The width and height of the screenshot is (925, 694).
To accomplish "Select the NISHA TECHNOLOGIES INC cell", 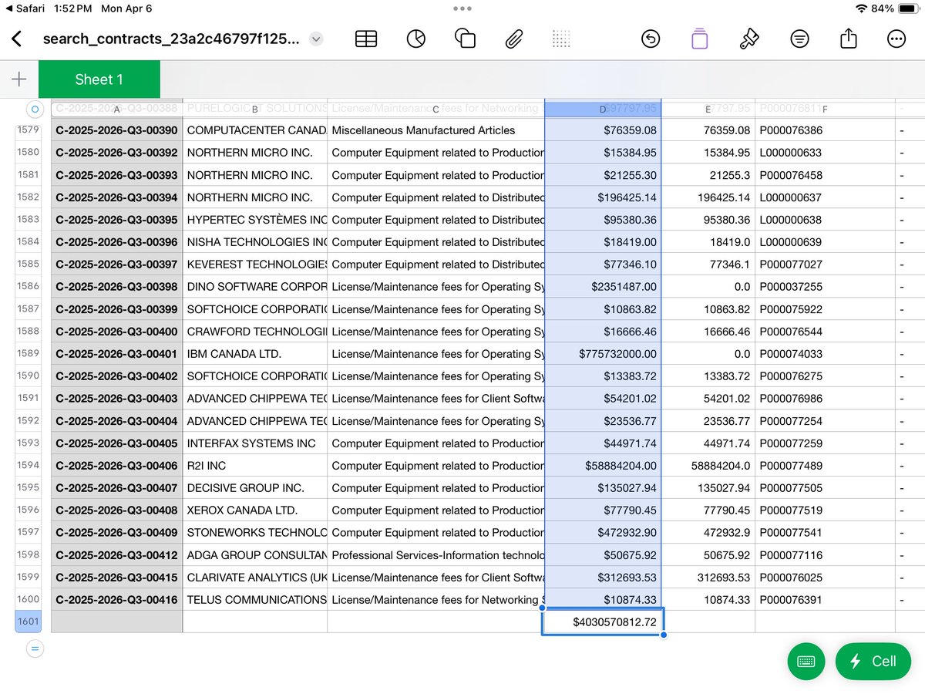I will [255, 242].
